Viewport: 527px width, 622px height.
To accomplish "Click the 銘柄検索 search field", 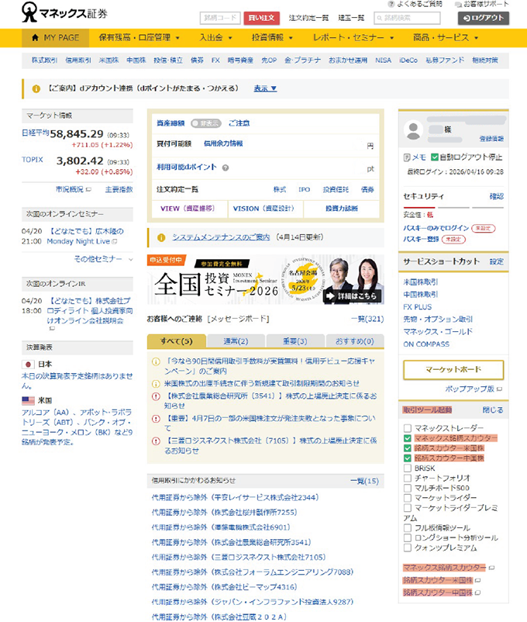I will point(407,19).
